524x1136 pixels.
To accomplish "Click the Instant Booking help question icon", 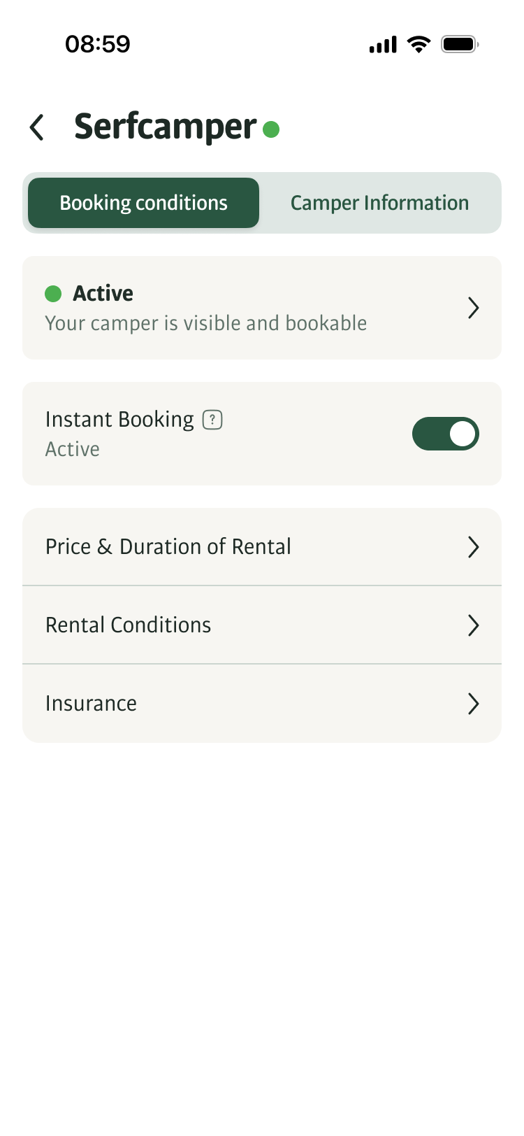I will click(x=212, y=420).
